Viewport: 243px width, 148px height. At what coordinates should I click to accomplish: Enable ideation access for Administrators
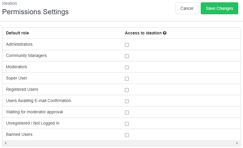(127, 45)
